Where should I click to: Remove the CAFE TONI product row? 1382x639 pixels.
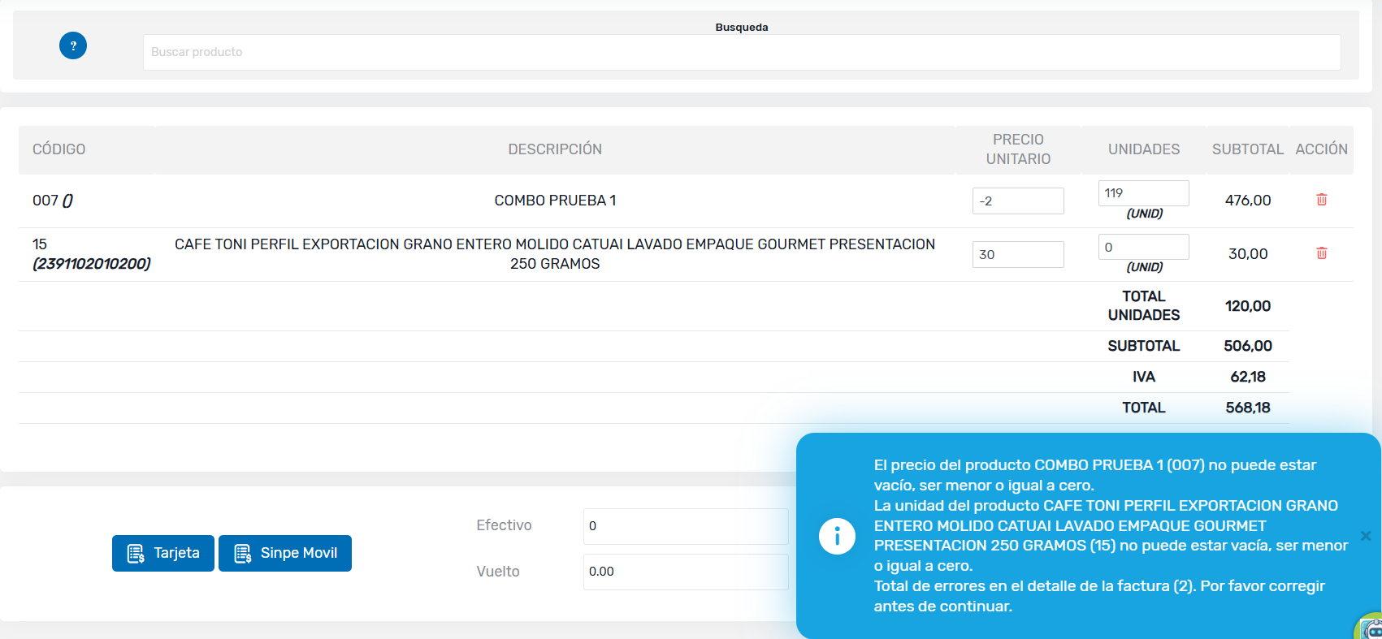tap(1321, 253)
